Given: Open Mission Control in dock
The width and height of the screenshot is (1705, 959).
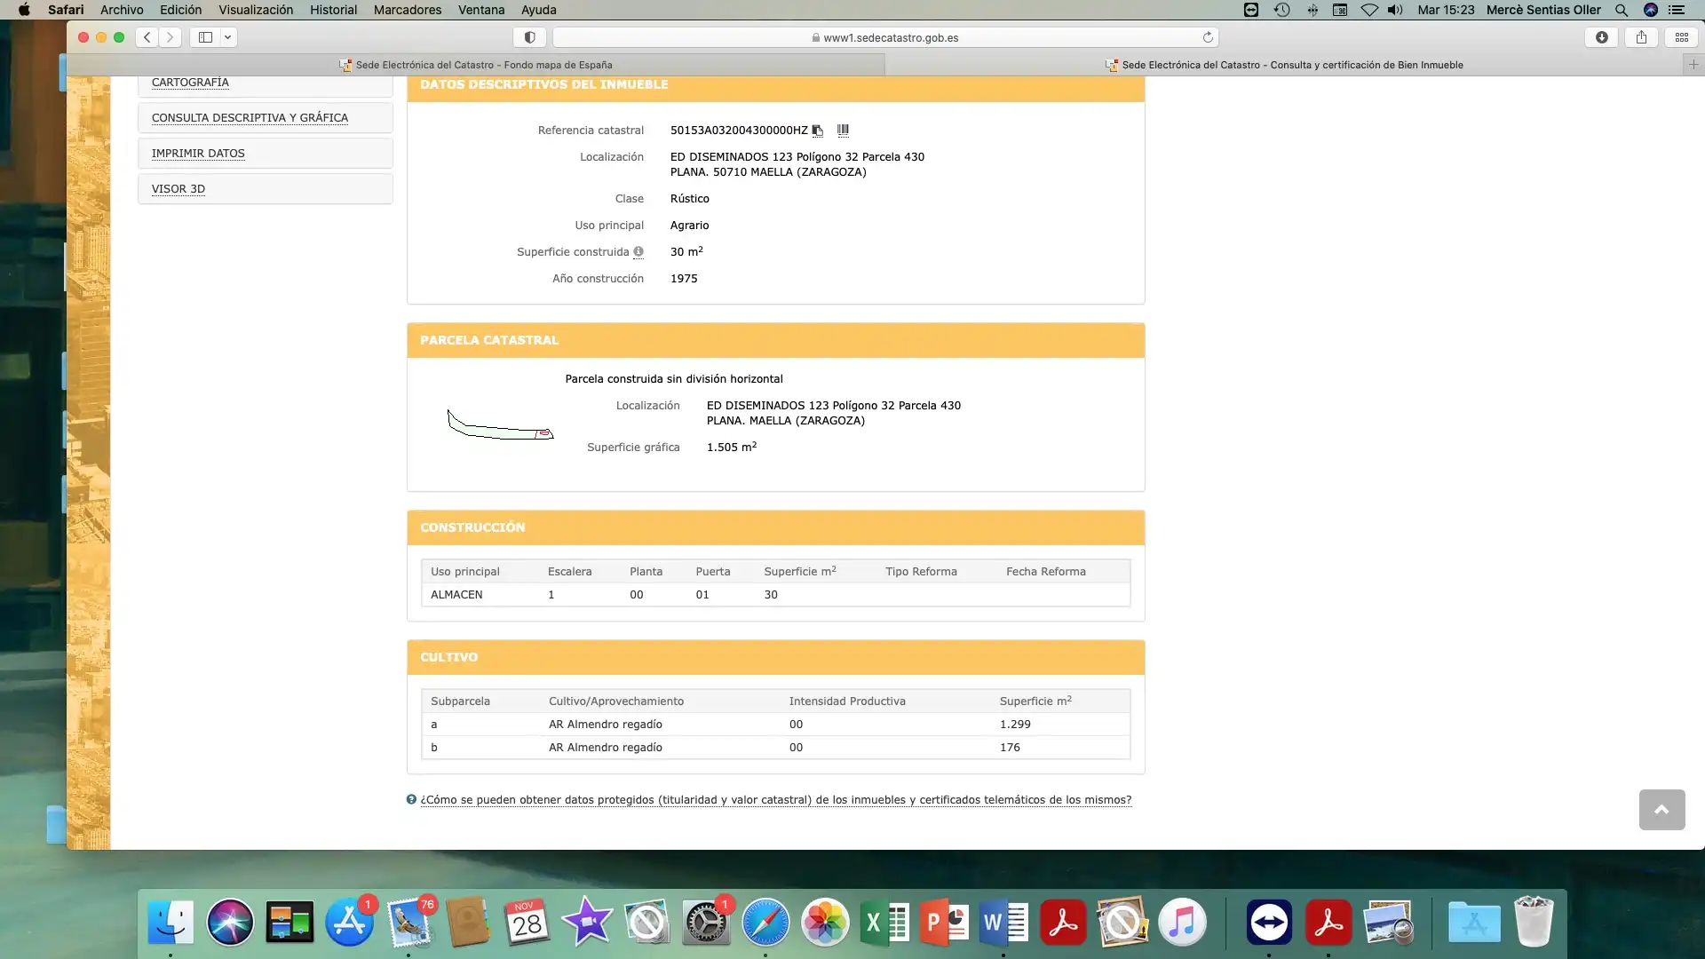Looking at the screenshot, I should point(289,923).
